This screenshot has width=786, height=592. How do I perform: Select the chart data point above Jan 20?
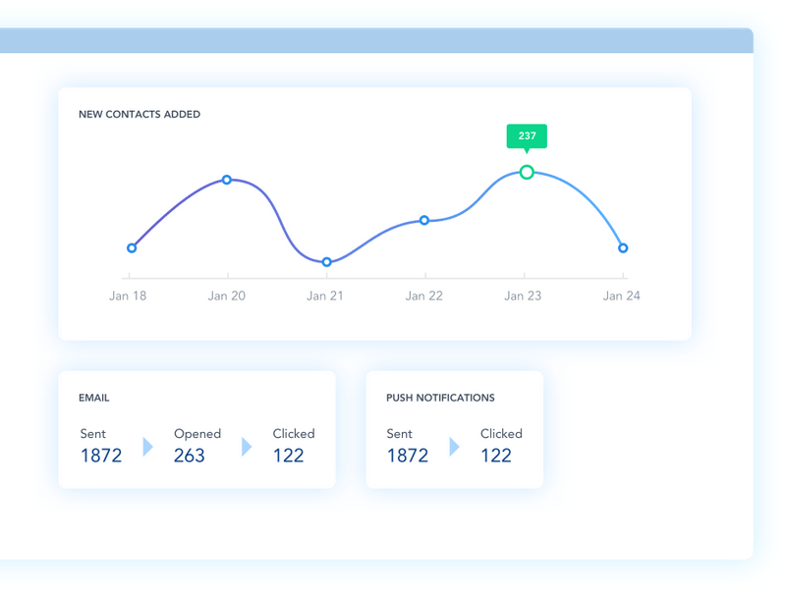[227, 180]
